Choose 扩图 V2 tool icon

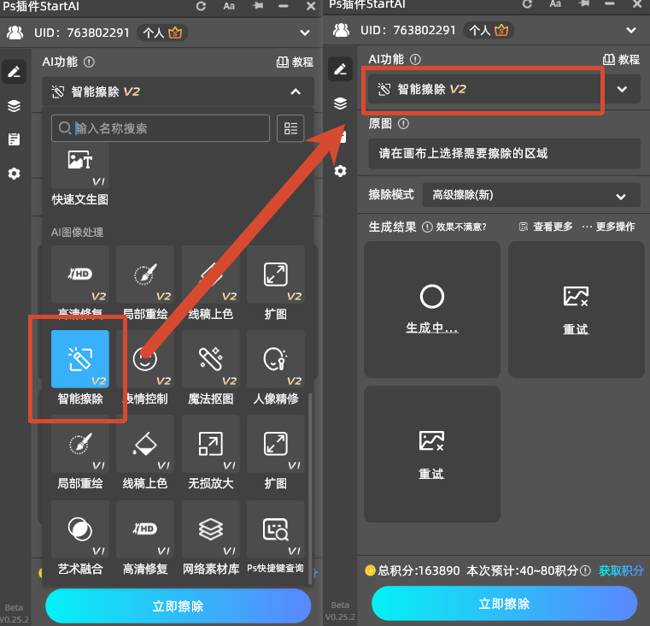276,275
